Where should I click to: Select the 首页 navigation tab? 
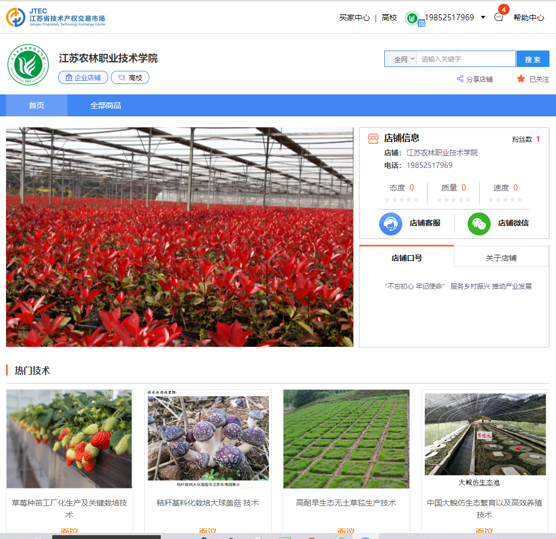tap(37, 105)
